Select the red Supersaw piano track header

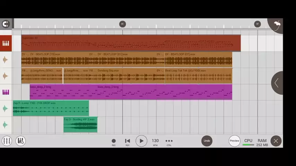click(6, 43)
